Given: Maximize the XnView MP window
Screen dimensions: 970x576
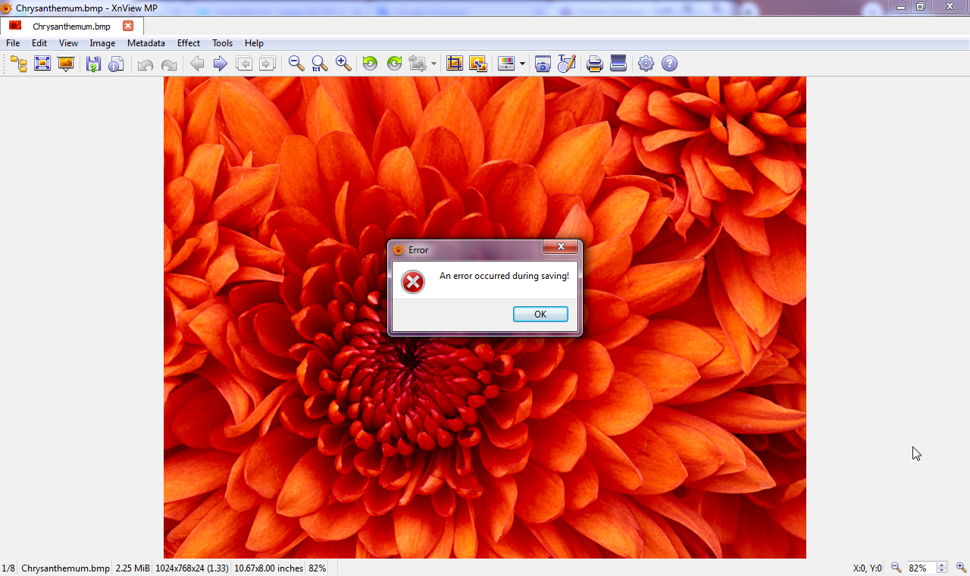Looking at the screenshot, I should tap(921, 6).
